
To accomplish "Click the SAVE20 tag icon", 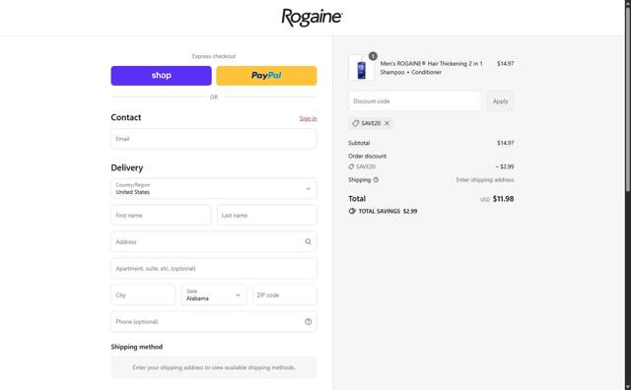I will [x=355, y=123].
